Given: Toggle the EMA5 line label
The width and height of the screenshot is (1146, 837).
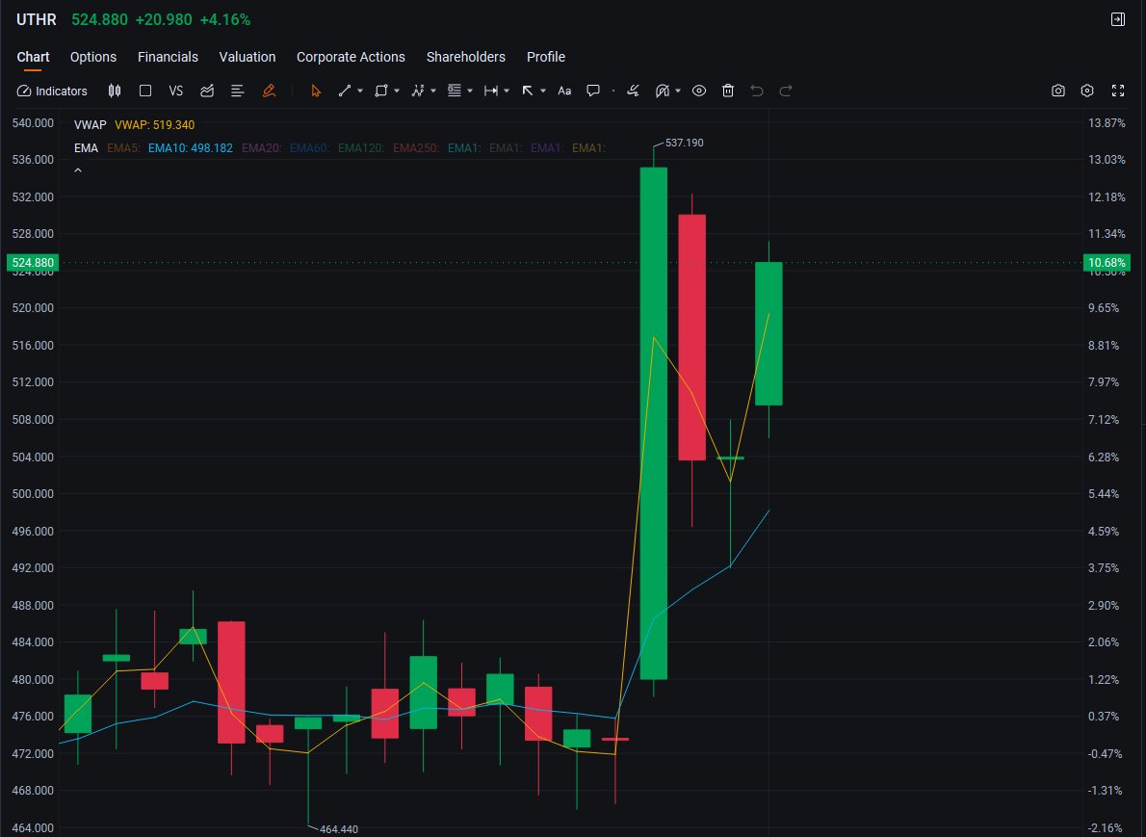Looking at the screenshot, I should pyautogui.click(x=123, y=148).
